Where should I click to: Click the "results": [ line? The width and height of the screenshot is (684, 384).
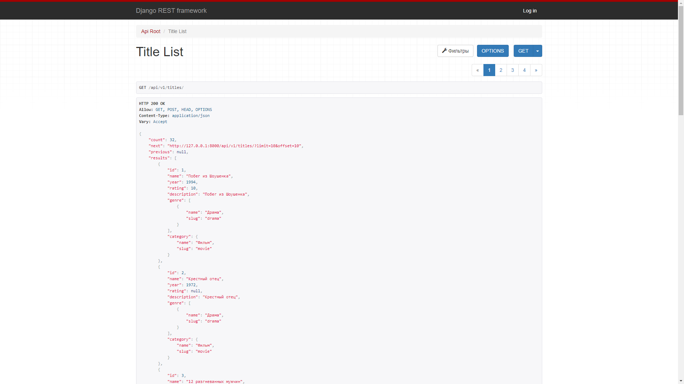(162, 158)
